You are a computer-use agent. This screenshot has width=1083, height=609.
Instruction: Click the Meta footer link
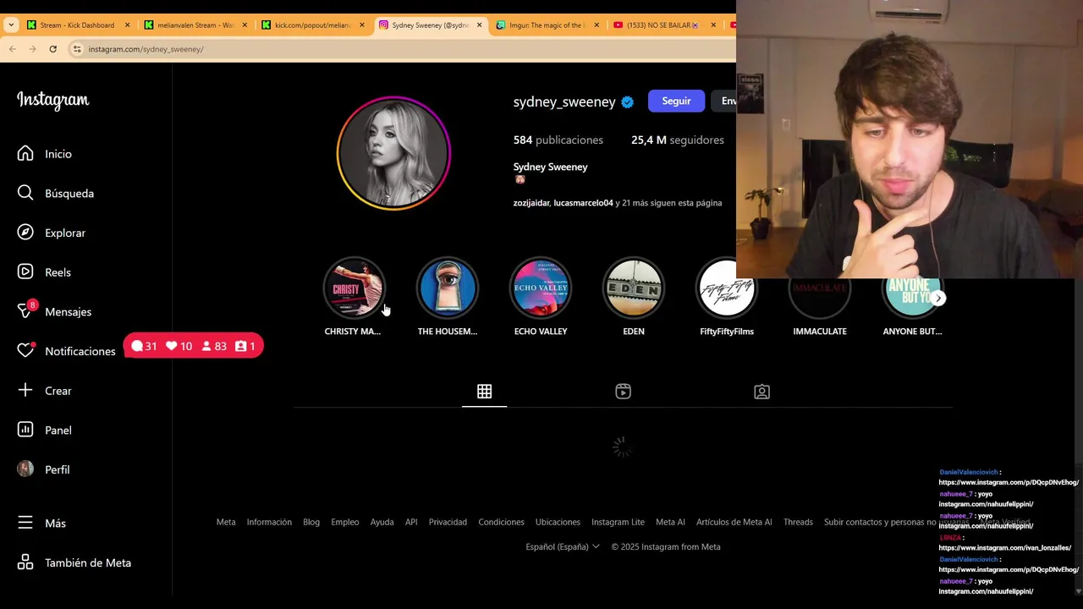coord(226,522)
